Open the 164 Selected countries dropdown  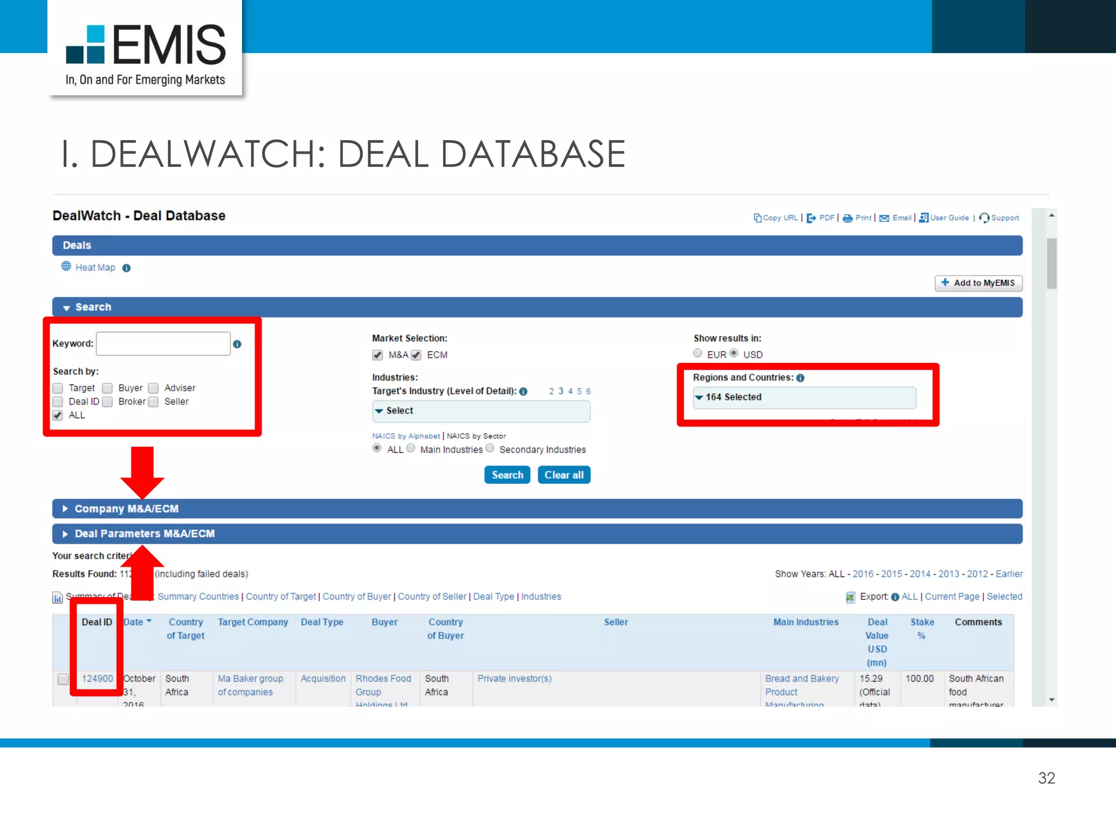(804, 397)
